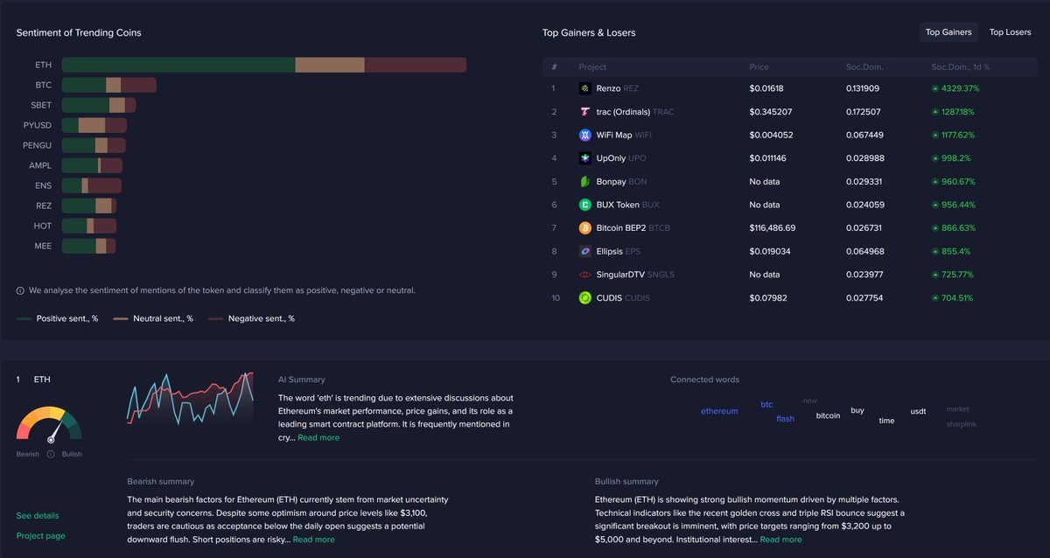Viewport: 1050px width, 558px height.
Task: Click the 998.2% change value
Action: point(957,158)
